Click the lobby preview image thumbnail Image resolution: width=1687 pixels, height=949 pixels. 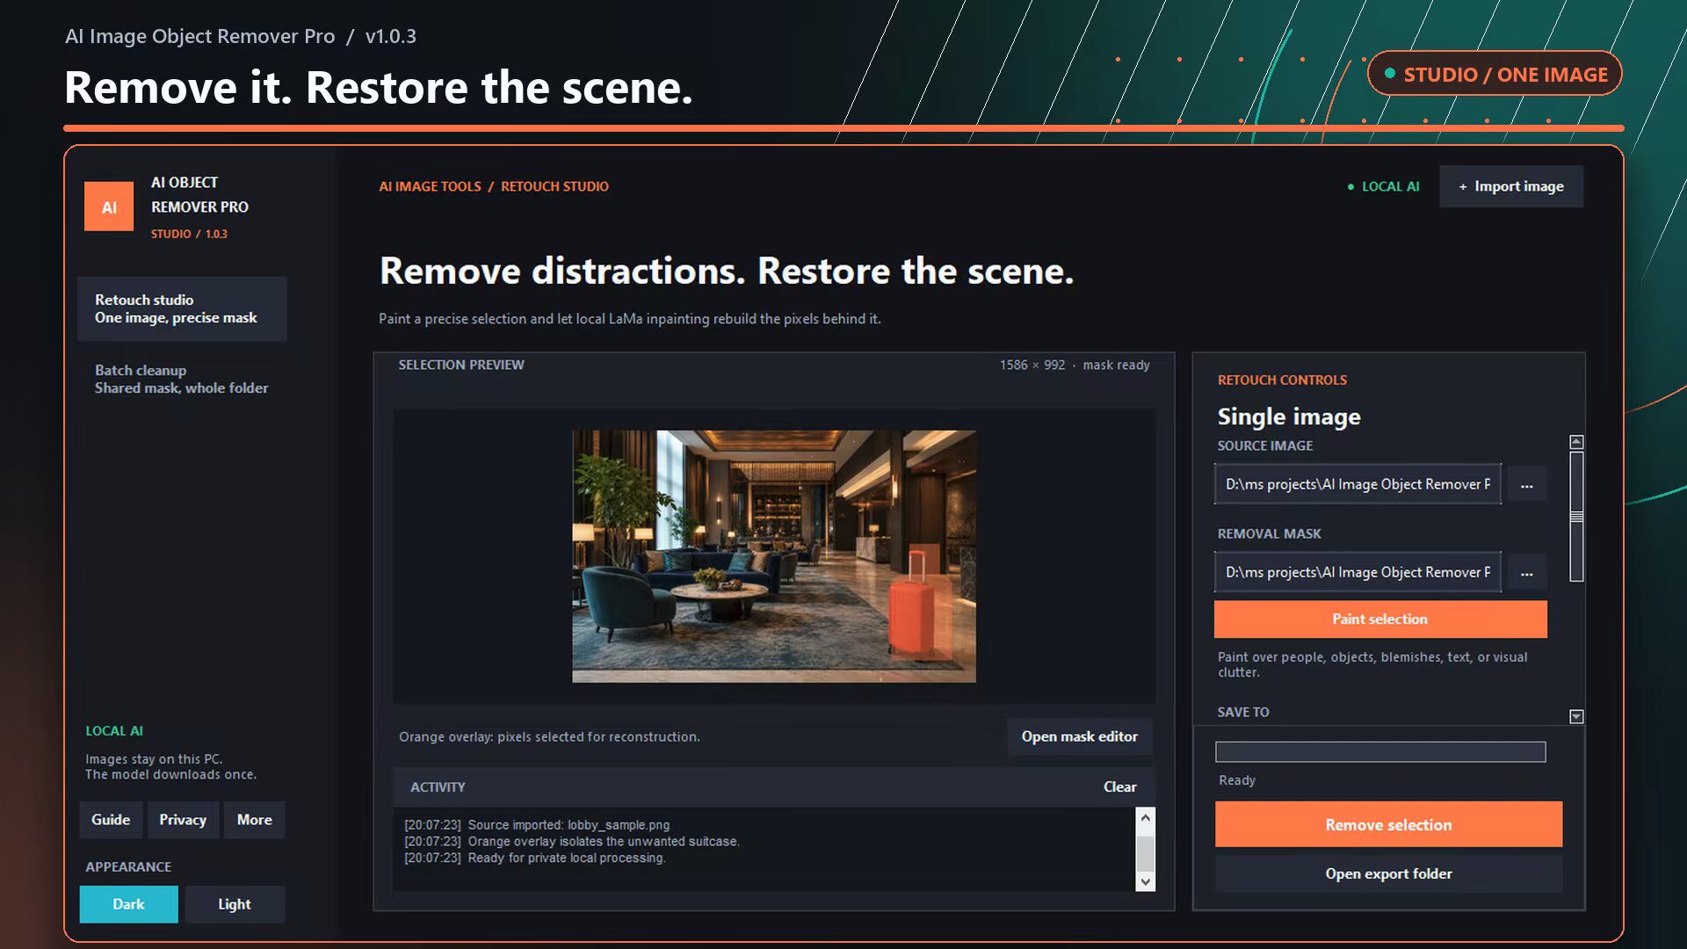(x=774, y=556)
